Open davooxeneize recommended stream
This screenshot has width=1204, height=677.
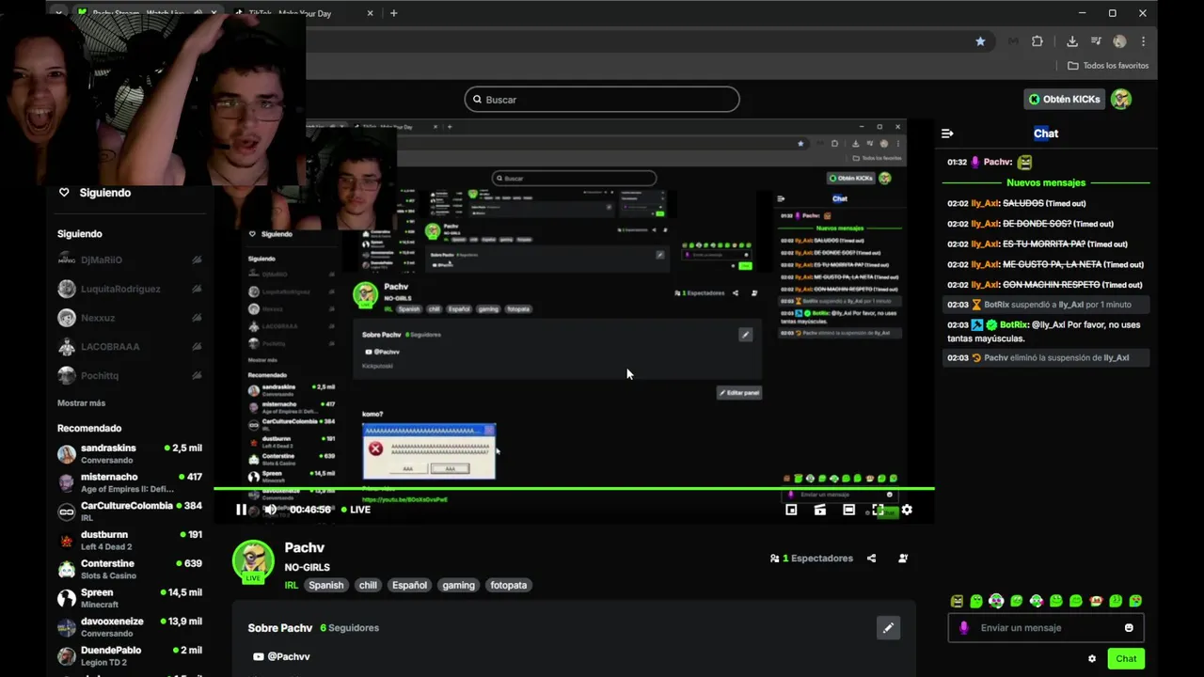[131, 627]
